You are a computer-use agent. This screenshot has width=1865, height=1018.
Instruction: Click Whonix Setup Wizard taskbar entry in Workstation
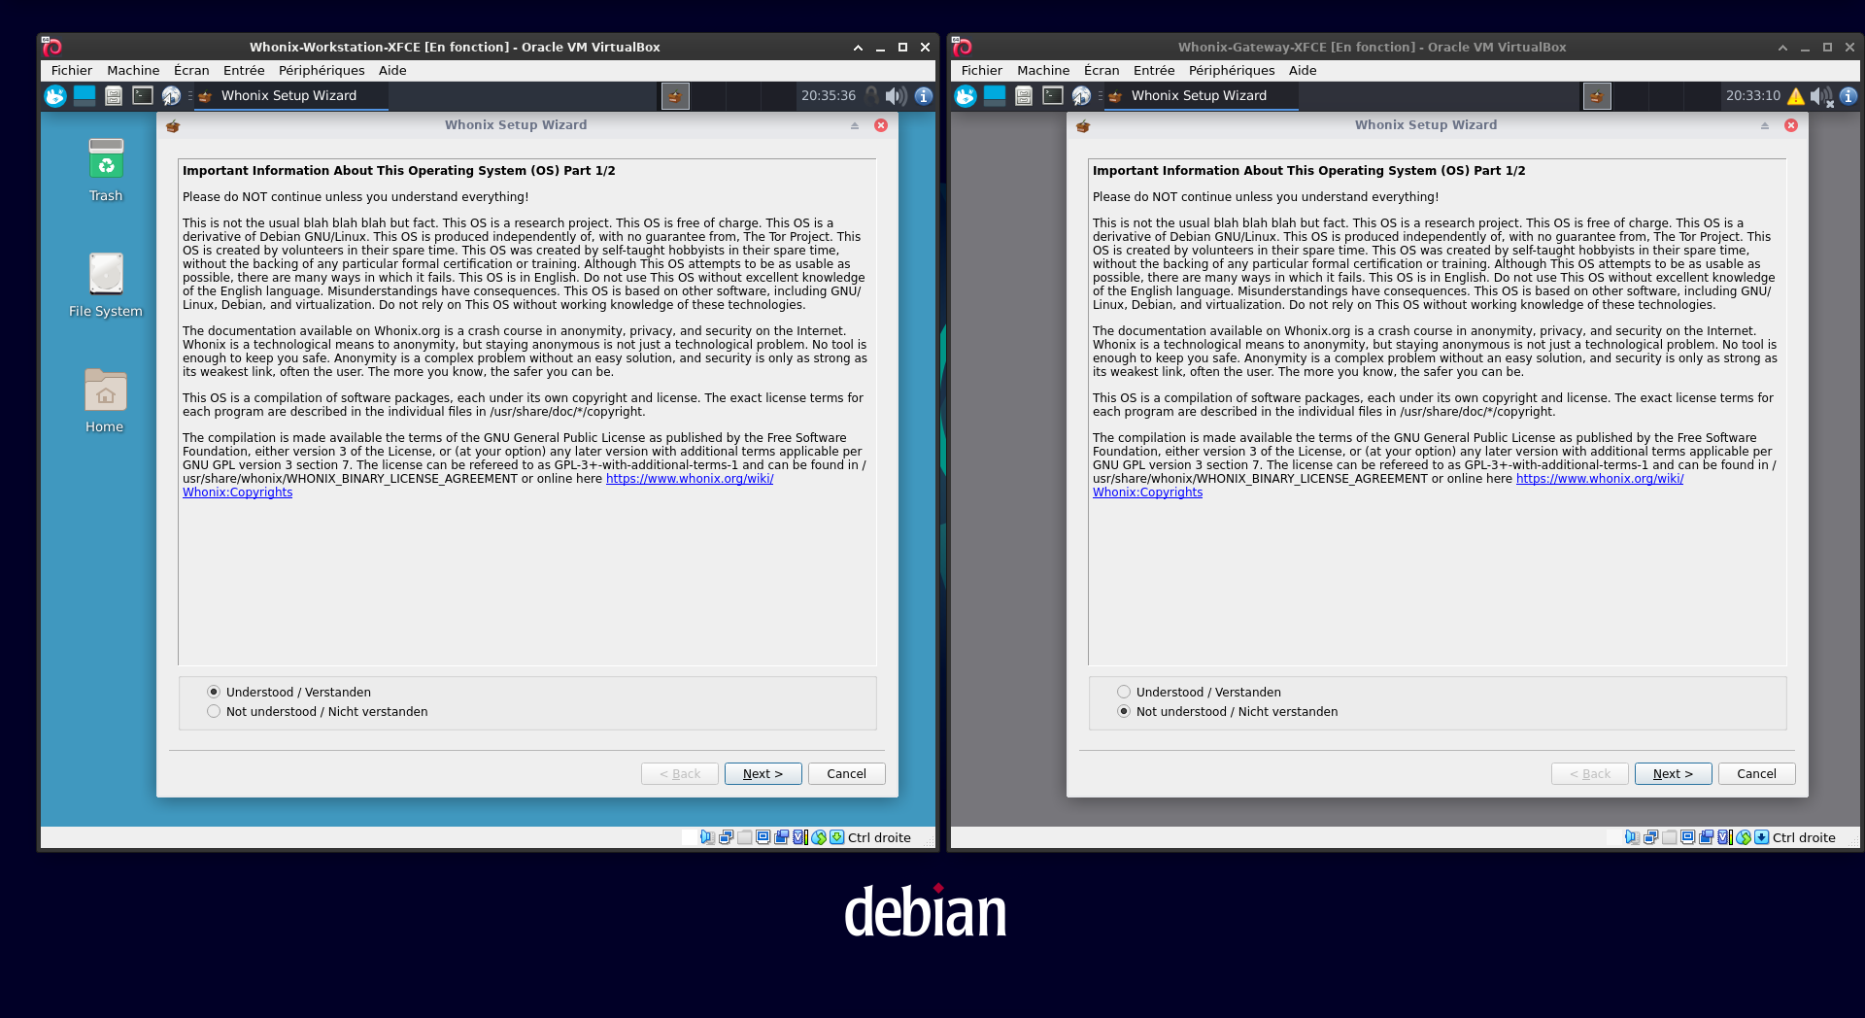(291, 95)
